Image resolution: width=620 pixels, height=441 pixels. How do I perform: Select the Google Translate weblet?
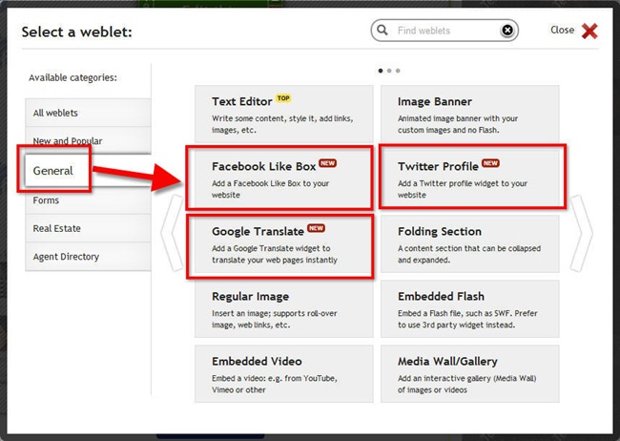point(284,243)
